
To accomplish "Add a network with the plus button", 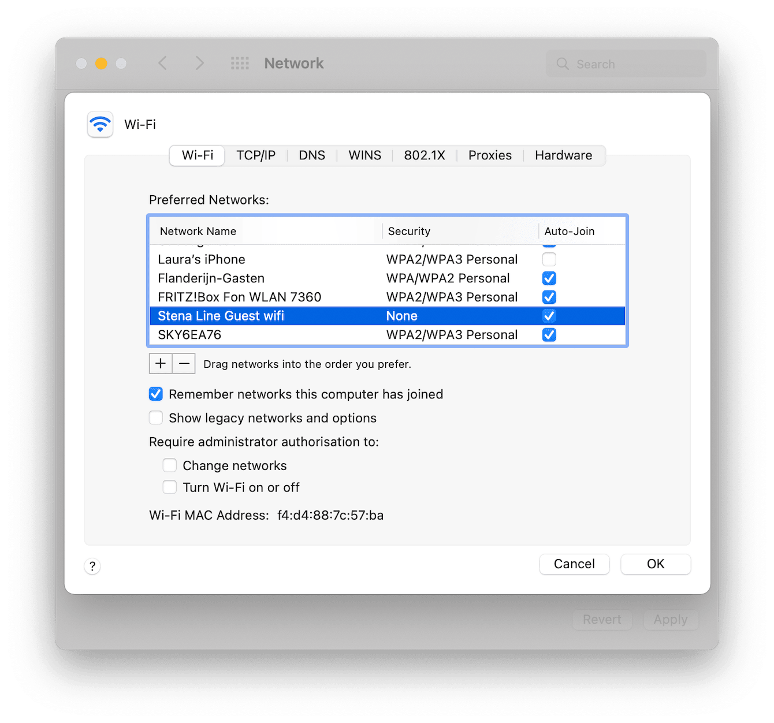I will pos(160,363).
